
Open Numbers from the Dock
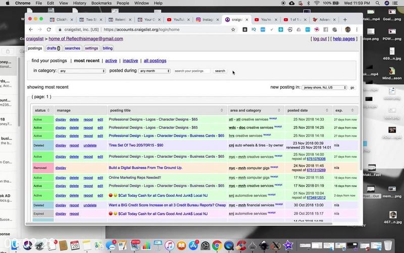point(146,245)
